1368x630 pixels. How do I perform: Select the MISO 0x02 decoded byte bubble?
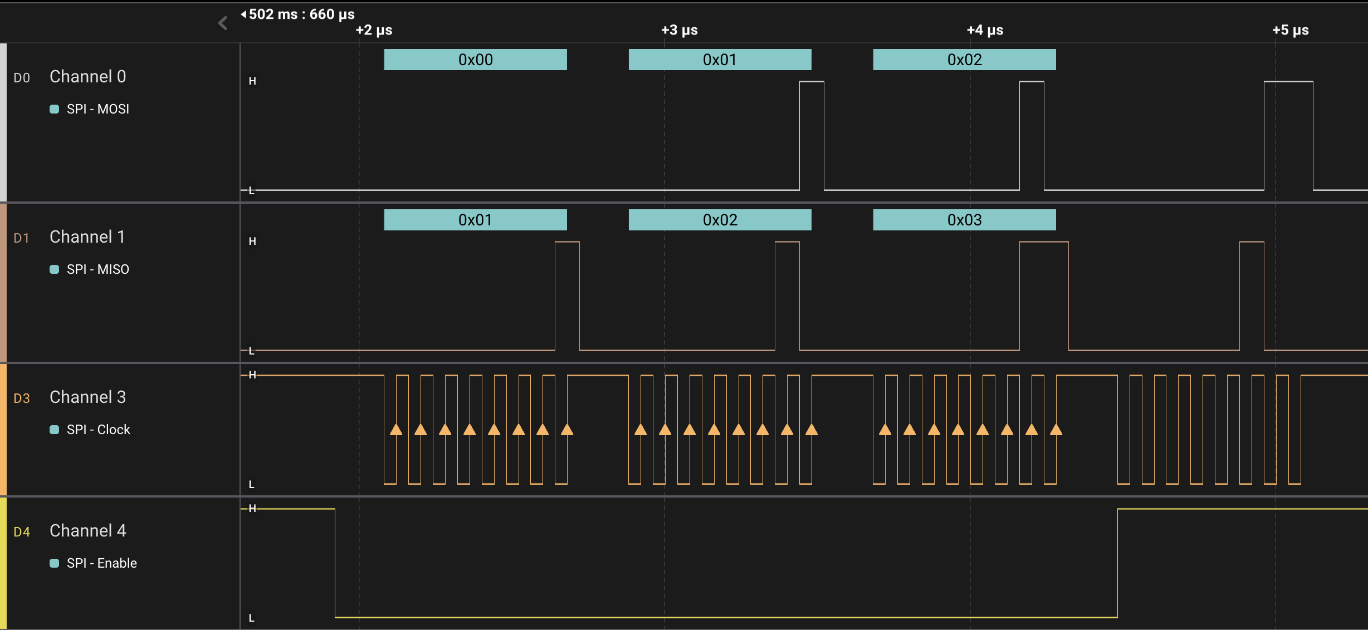coord(720,220)
